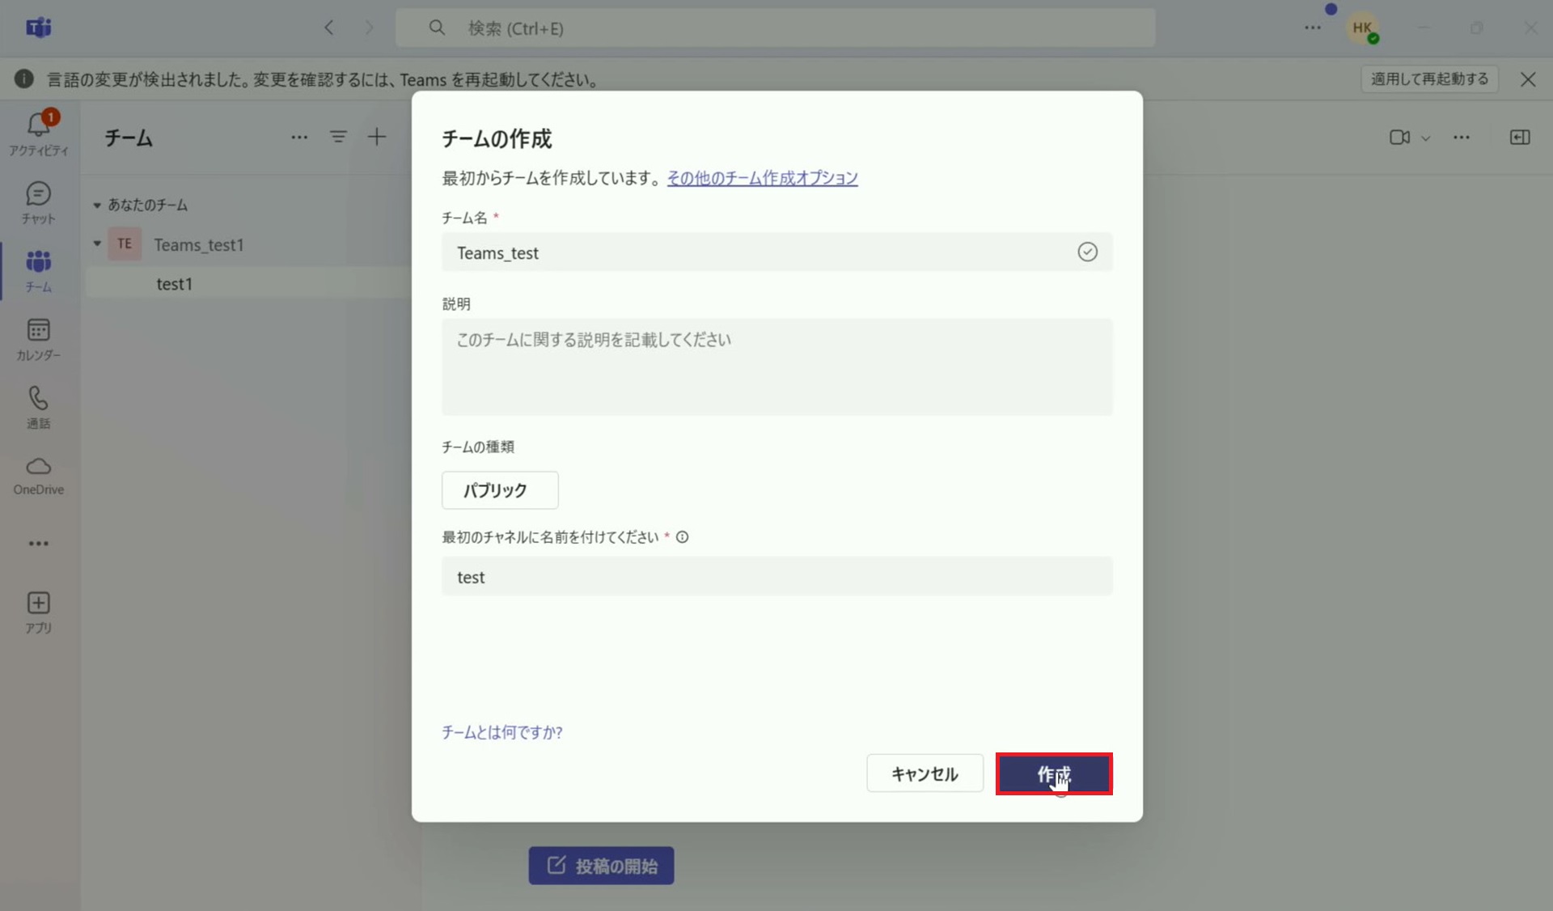
Task: Open the チームとは何ですか? link
Action: coord(501,732)
